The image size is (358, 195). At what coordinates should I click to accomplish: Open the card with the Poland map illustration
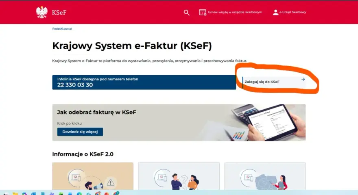[x=265, y=176]
